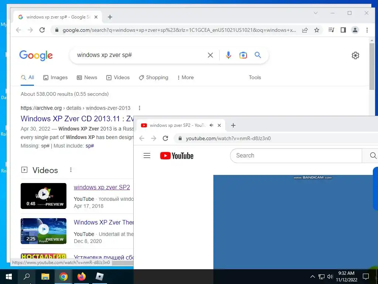Play the 2:25 video thumbnail preview

[x=44, y=231]
